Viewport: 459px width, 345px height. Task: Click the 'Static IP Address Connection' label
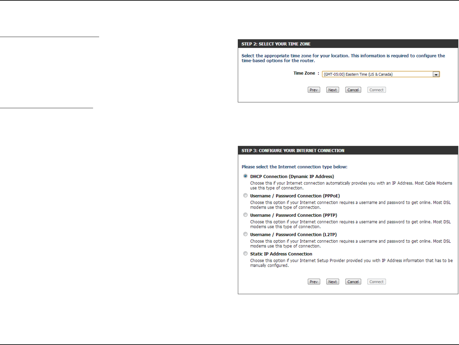coord(281,254)
